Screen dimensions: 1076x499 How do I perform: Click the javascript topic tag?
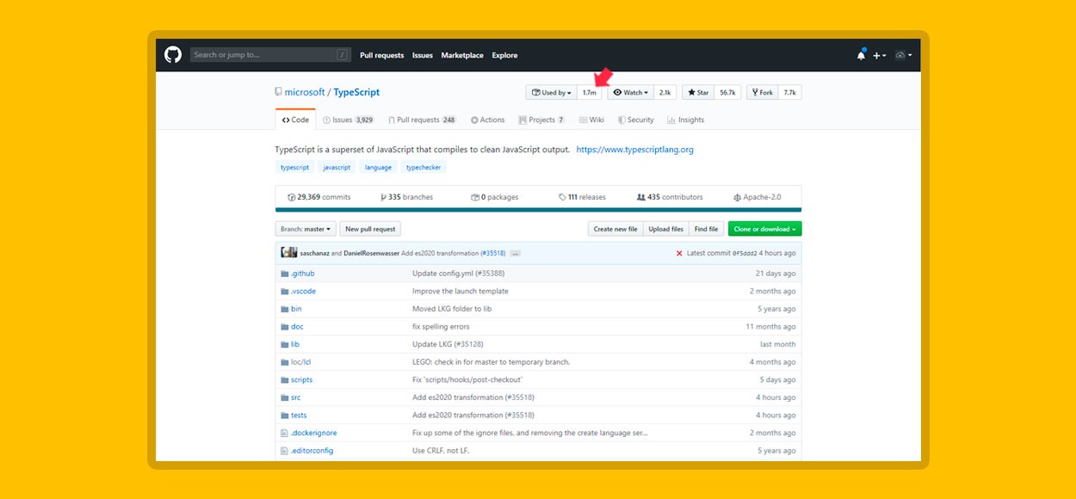pos(337,168)
